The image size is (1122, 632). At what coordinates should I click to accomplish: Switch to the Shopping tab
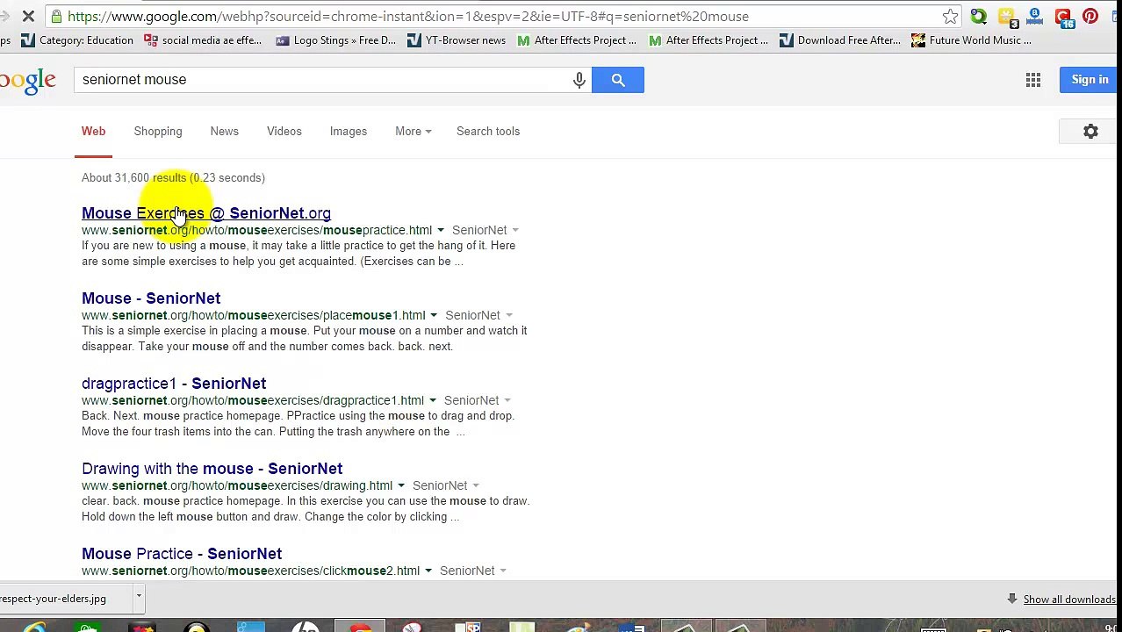(158, 132)
